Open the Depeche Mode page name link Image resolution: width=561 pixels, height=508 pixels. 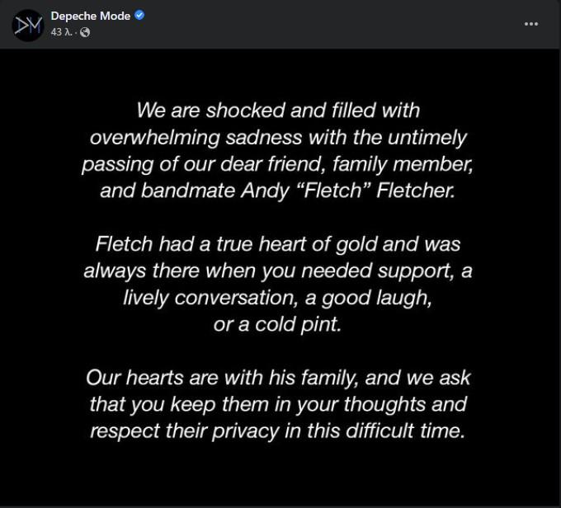(x=91, y=16)
